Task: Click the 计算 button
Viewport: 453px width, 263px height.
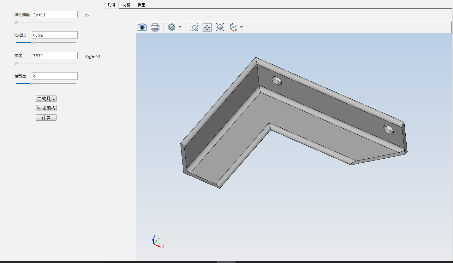Action: (46, 118)
